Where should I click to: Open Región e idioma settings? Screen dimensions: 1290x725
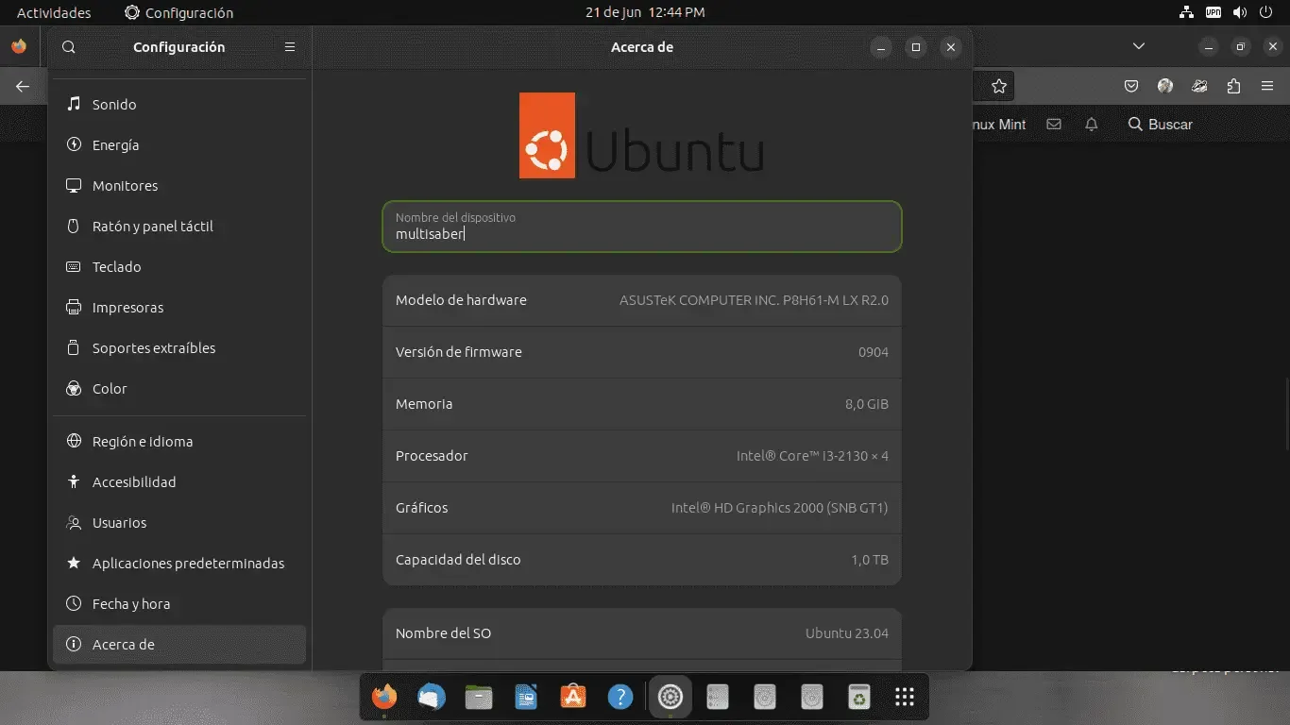coord(179,442)
